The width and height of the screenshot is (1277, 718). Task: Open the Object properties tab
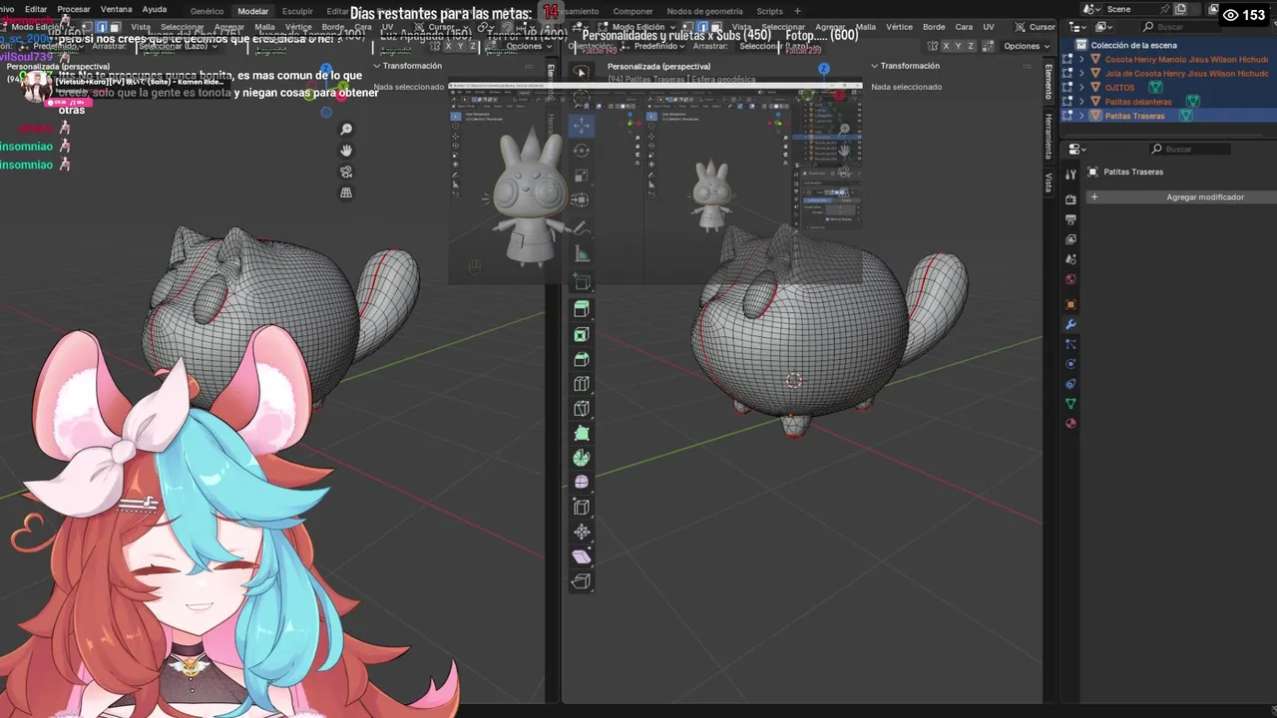coord(1070,304)
